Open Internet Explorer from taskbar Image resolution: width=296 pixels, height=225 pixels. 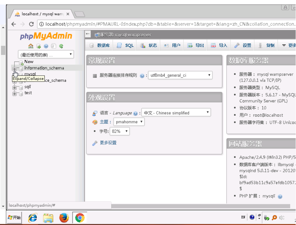[x=33, y=218]
